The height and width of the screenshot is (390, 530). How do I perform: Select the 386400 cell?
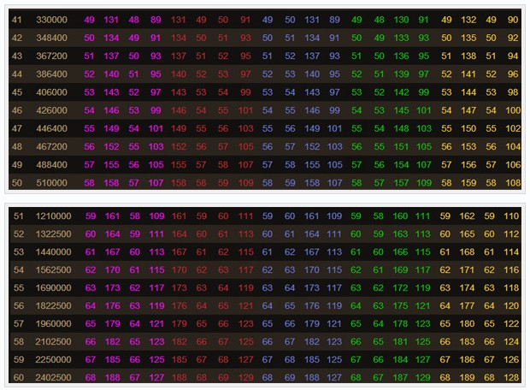pyautogui.click(x=51, y=74)
